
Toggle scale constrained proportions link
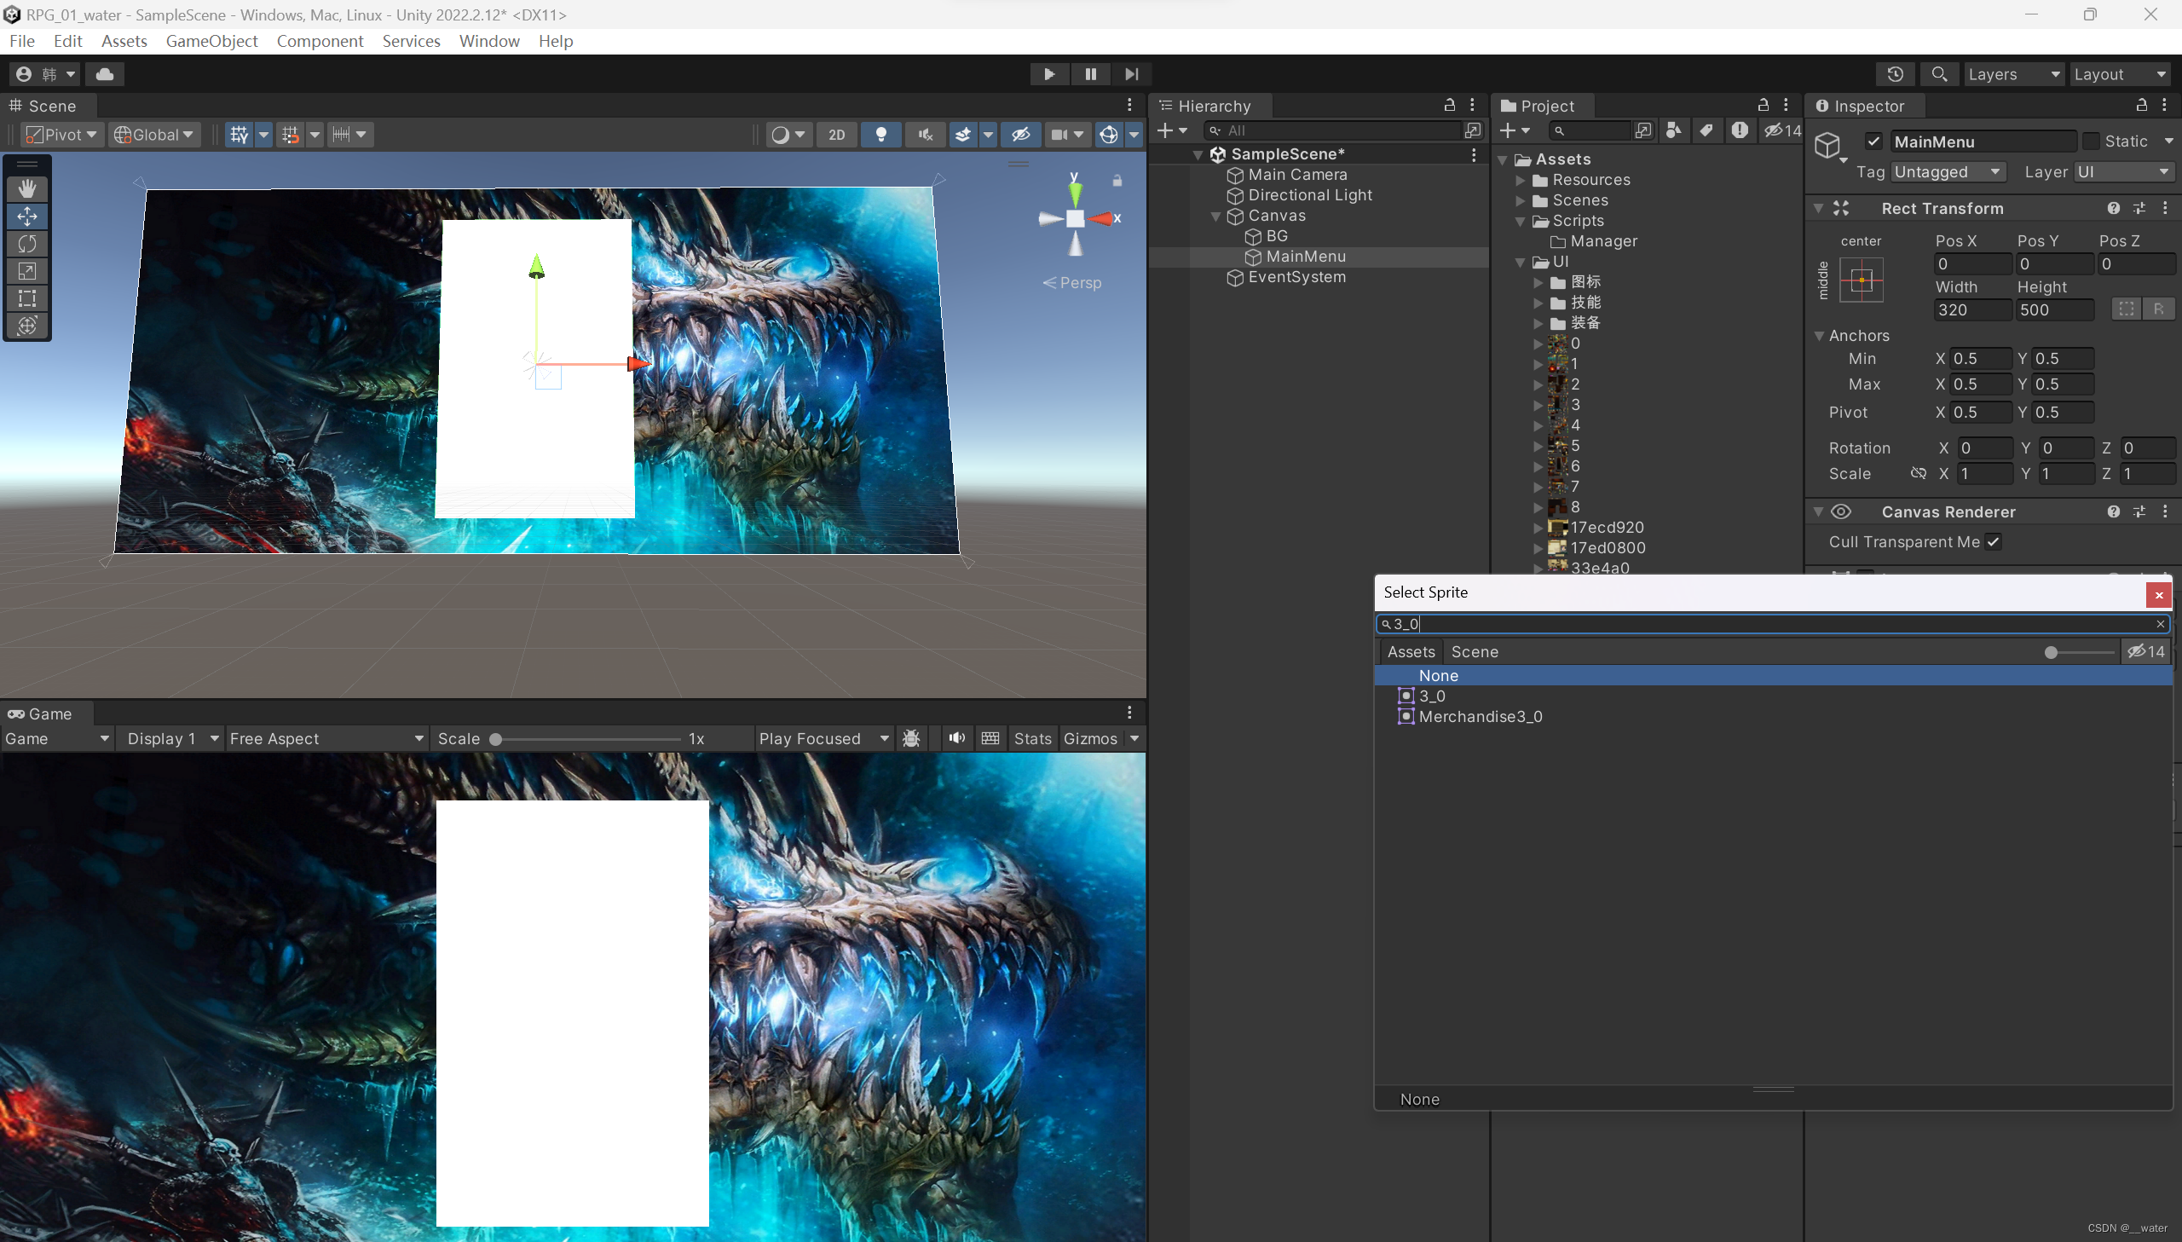point(1918,473)
